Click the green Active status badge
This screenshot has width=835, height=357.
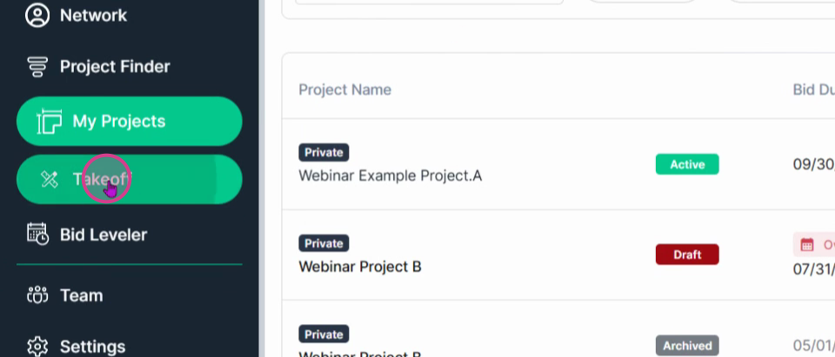pyautogui.click(x=687, y=164)
